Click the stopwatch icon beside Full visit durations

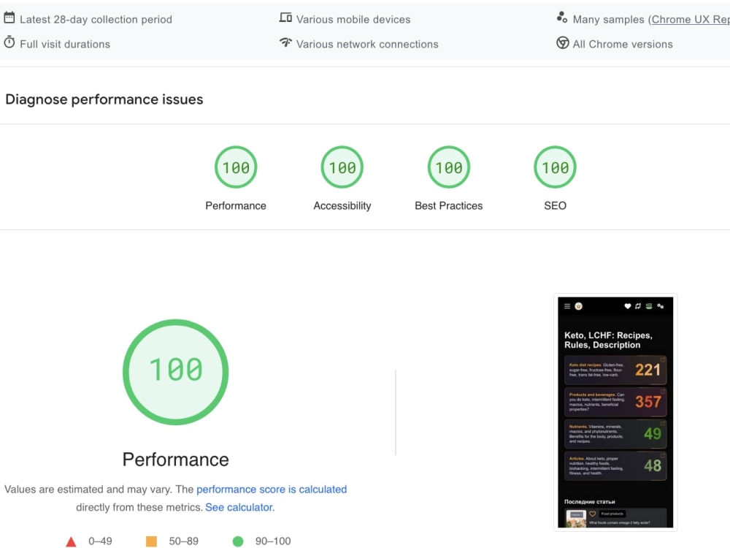[x=9, y=42]
